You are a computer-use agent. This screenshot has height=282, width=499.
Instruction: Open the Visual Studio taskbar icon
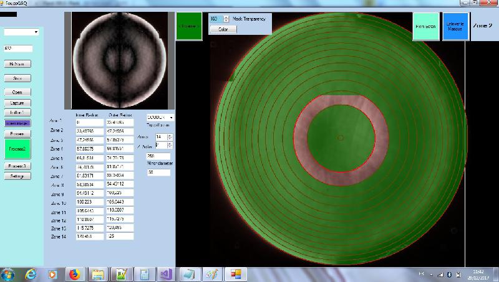[x=167, y=275]
